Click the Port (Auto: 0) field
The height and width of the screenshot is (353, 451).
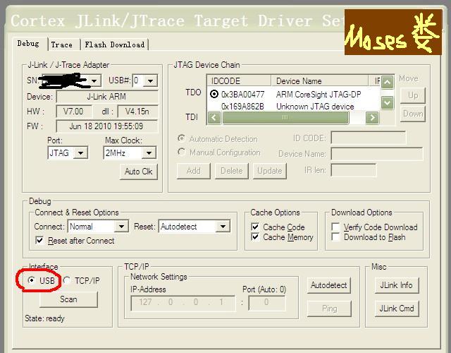click(x=267, y=303)
